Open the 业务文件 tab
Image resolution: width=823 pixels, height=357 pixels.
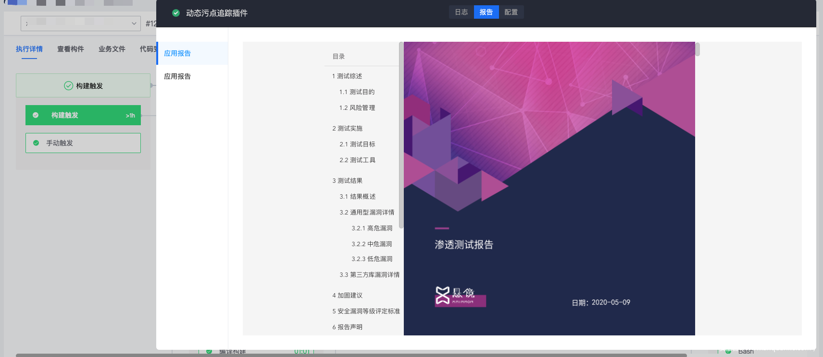(x=112, y=49)
